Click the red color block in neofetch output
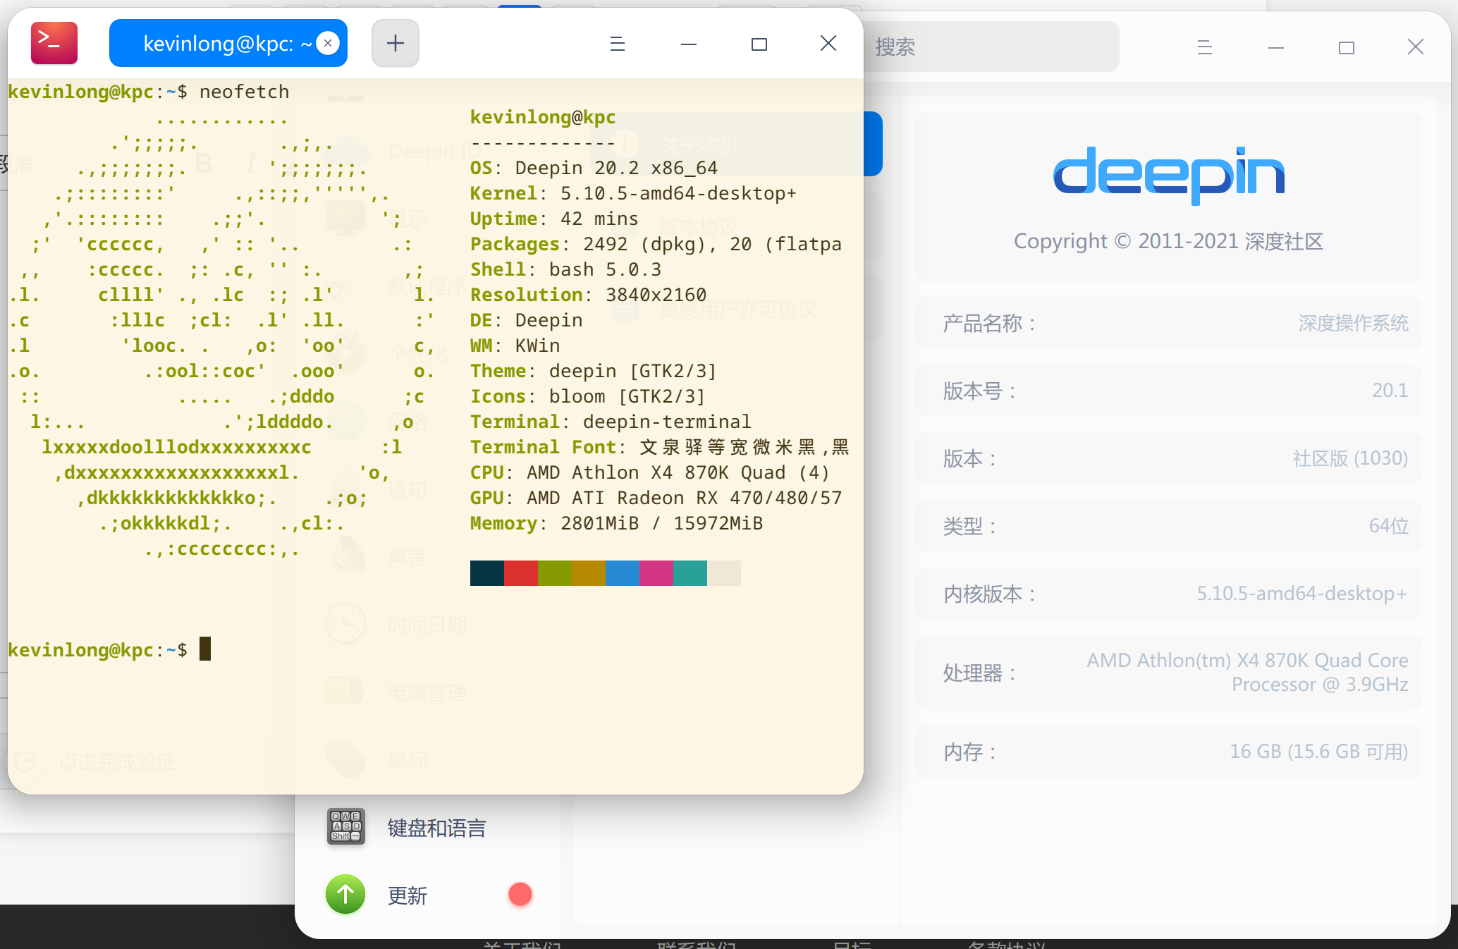The height and width of the screenshot is (949, 1458). [x=521, y=573]
